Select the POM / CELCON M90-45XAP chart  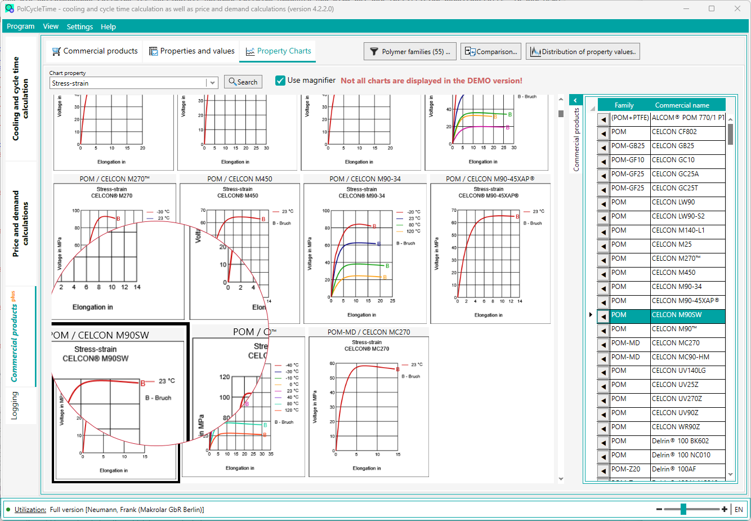(x=490, y=249)
